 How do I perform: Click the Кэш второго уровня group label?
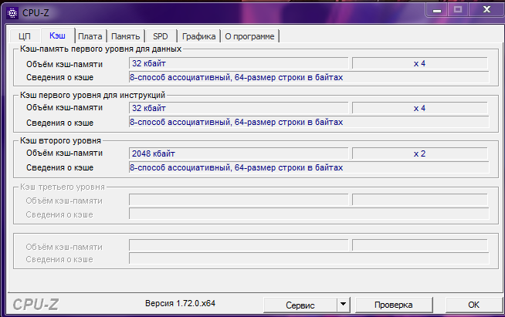60,140
